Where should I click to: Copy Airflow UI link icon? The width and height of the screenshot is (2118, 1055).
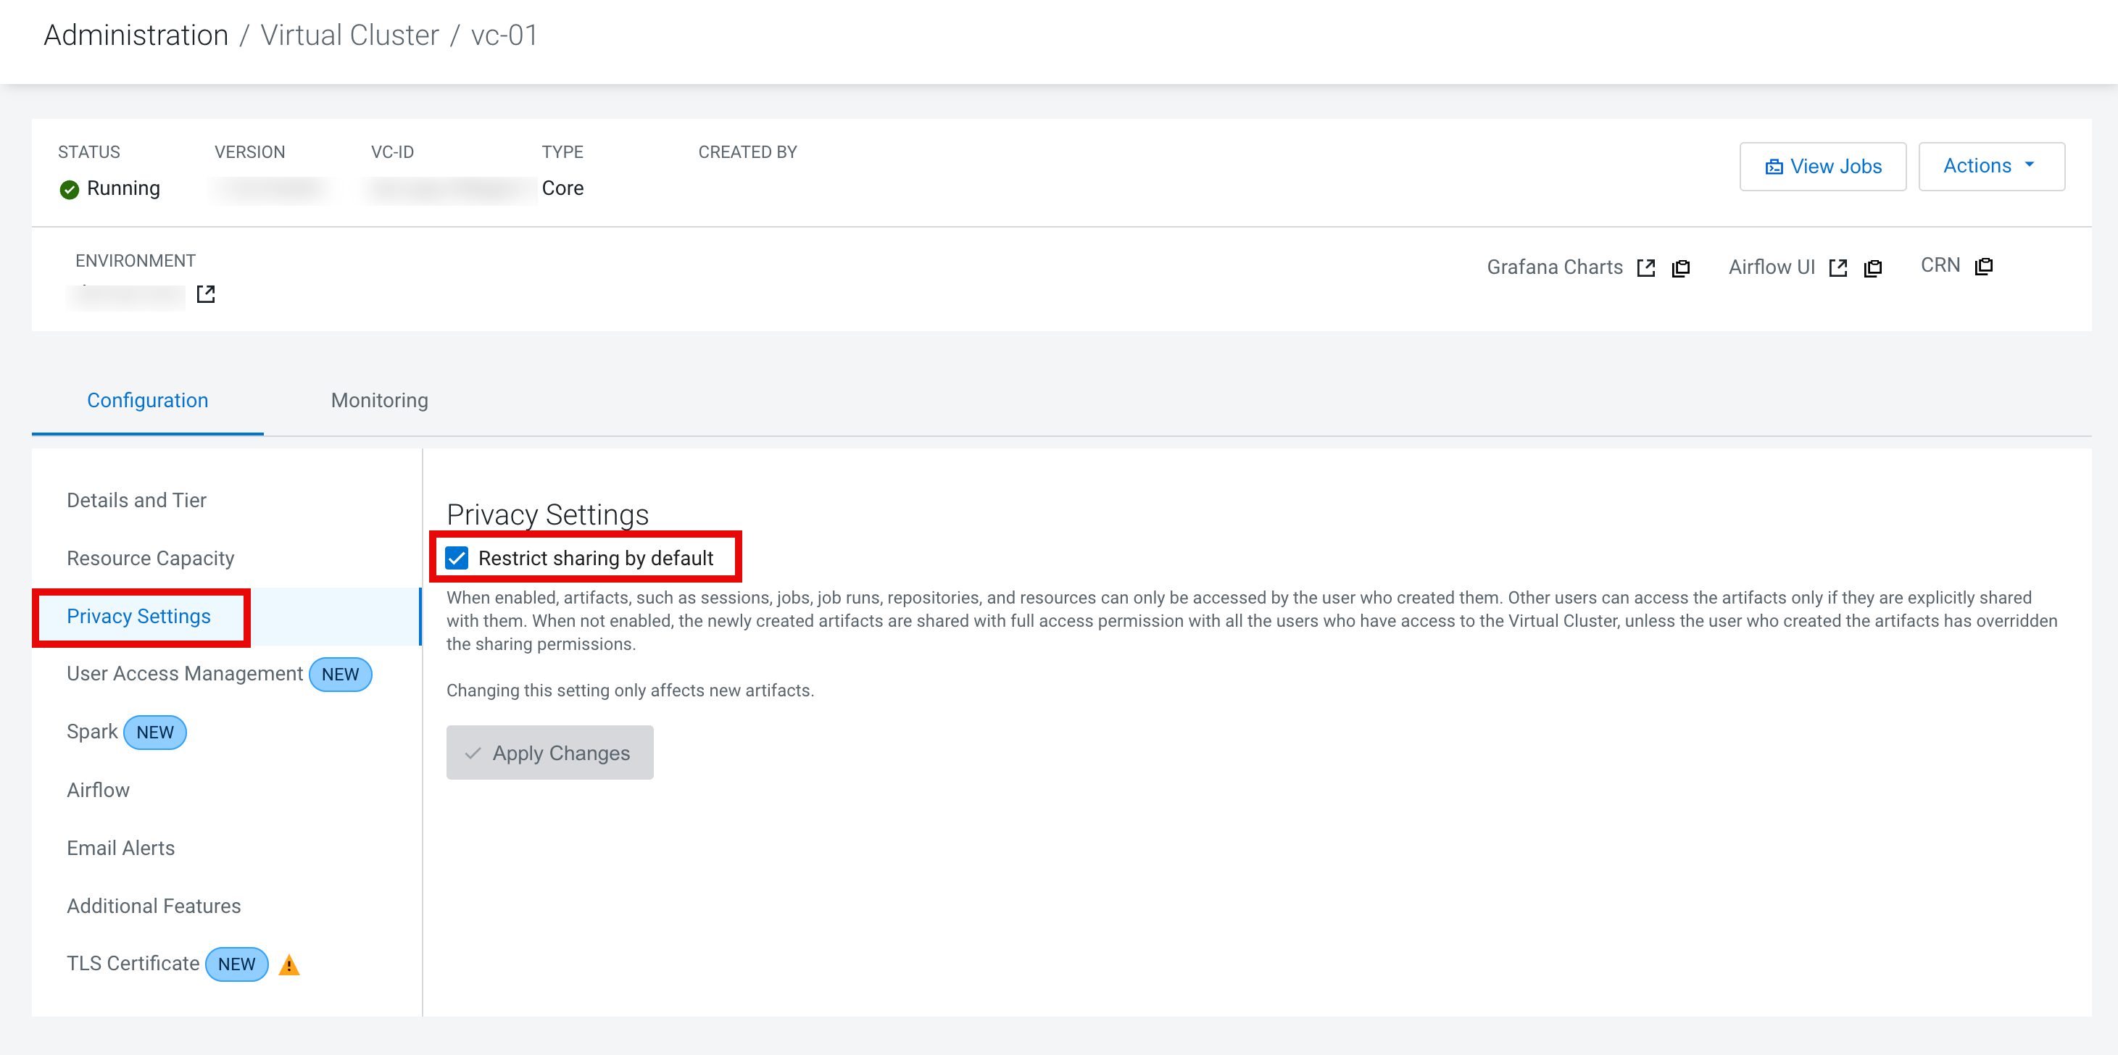tap(1873, 268)
